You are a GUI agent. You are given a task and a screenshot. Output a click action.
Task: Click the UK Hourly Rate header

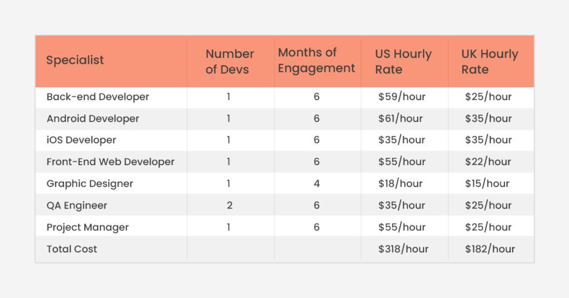(490, 61)
